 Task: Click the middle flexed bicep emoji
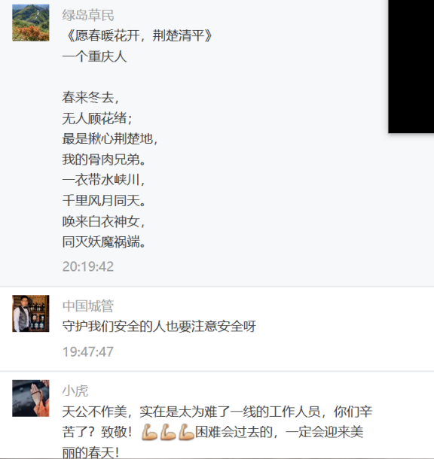coord(168,433)
